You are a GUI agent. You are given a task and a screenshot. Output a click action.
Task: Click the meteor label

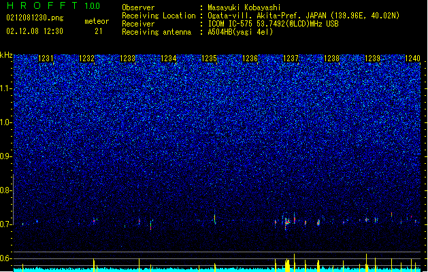pyautogui.click(x=97, y=21)
